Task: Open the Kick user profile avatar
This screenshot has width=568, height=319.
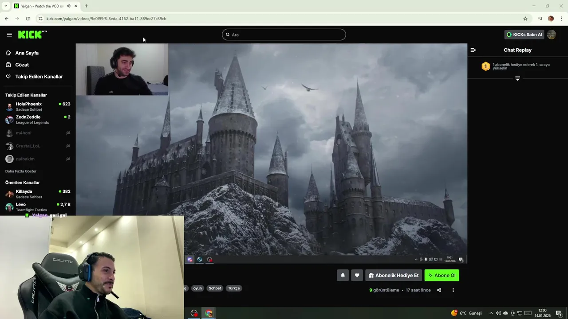Action: (551, 35)
